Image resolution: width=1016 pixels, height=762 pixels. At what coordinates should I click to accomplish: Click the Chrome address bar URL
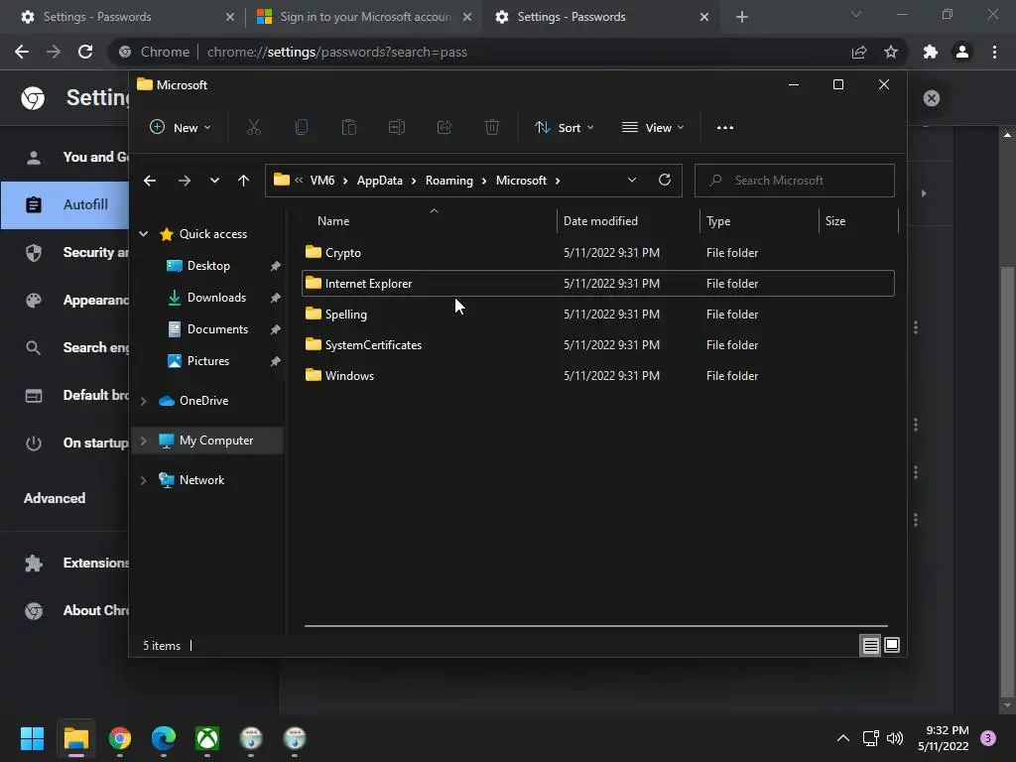337,52
